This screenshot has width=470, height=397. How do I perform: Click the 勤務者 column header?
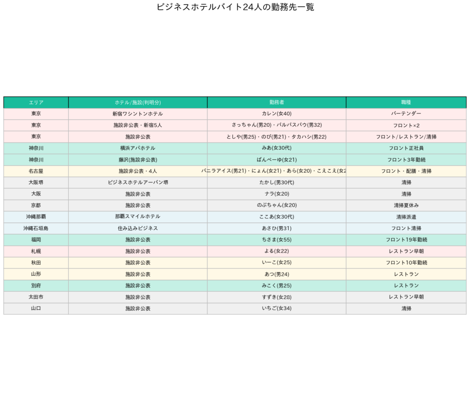277,102
